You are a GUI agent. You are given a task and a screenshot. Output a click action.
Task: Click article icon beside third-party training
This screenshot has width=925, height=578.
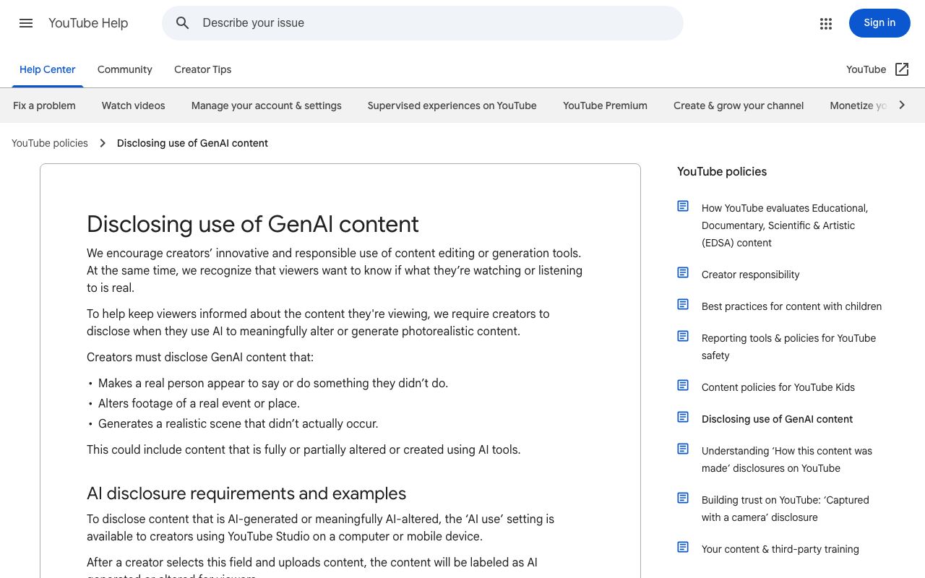coord(683,548)
